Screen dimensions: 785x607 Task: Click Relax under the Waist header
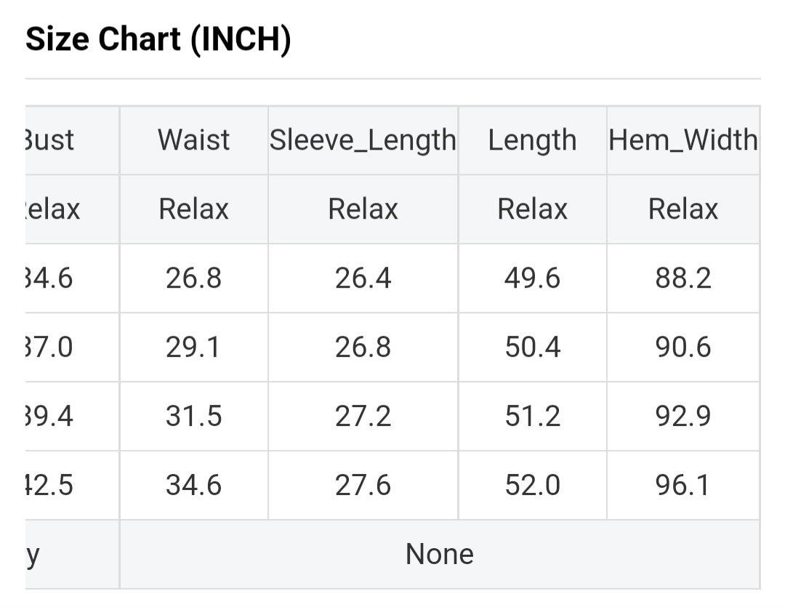tap(193, 209)
